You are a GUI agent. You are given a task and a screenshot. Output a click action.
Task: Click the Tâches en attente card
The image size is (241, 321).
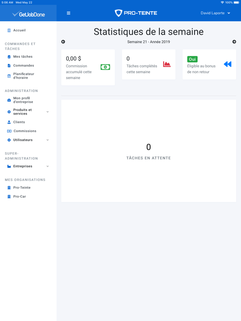click(x=149, y=151)
